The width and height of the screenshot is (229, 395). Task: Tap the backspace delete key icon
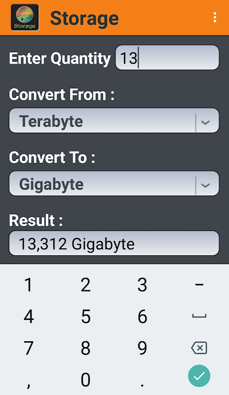[x=199, y=348]
